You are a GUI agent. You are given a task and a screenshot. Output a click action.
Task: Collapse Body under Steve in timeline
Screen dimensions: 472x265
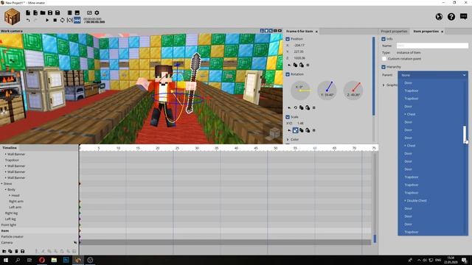(5, 190)
